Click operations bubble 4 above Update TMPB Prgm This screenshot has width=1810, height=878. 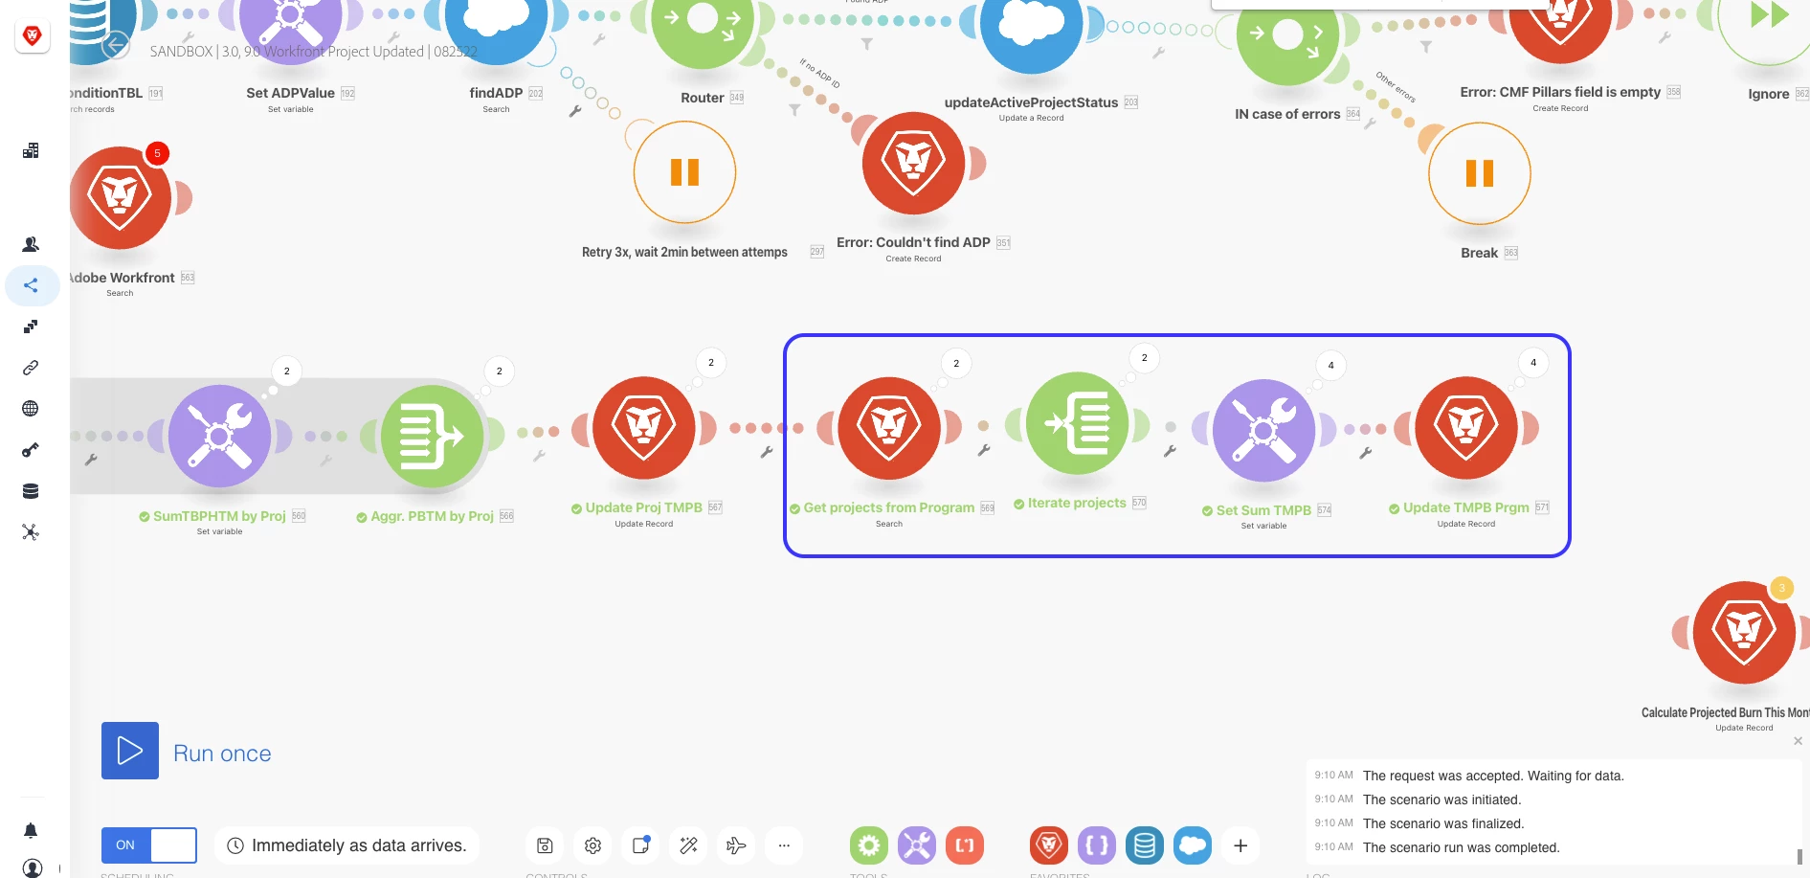1533,363
